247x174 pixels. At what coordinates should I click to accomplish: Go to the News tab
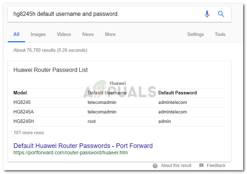pyautogui.click(x=88, y=35)
